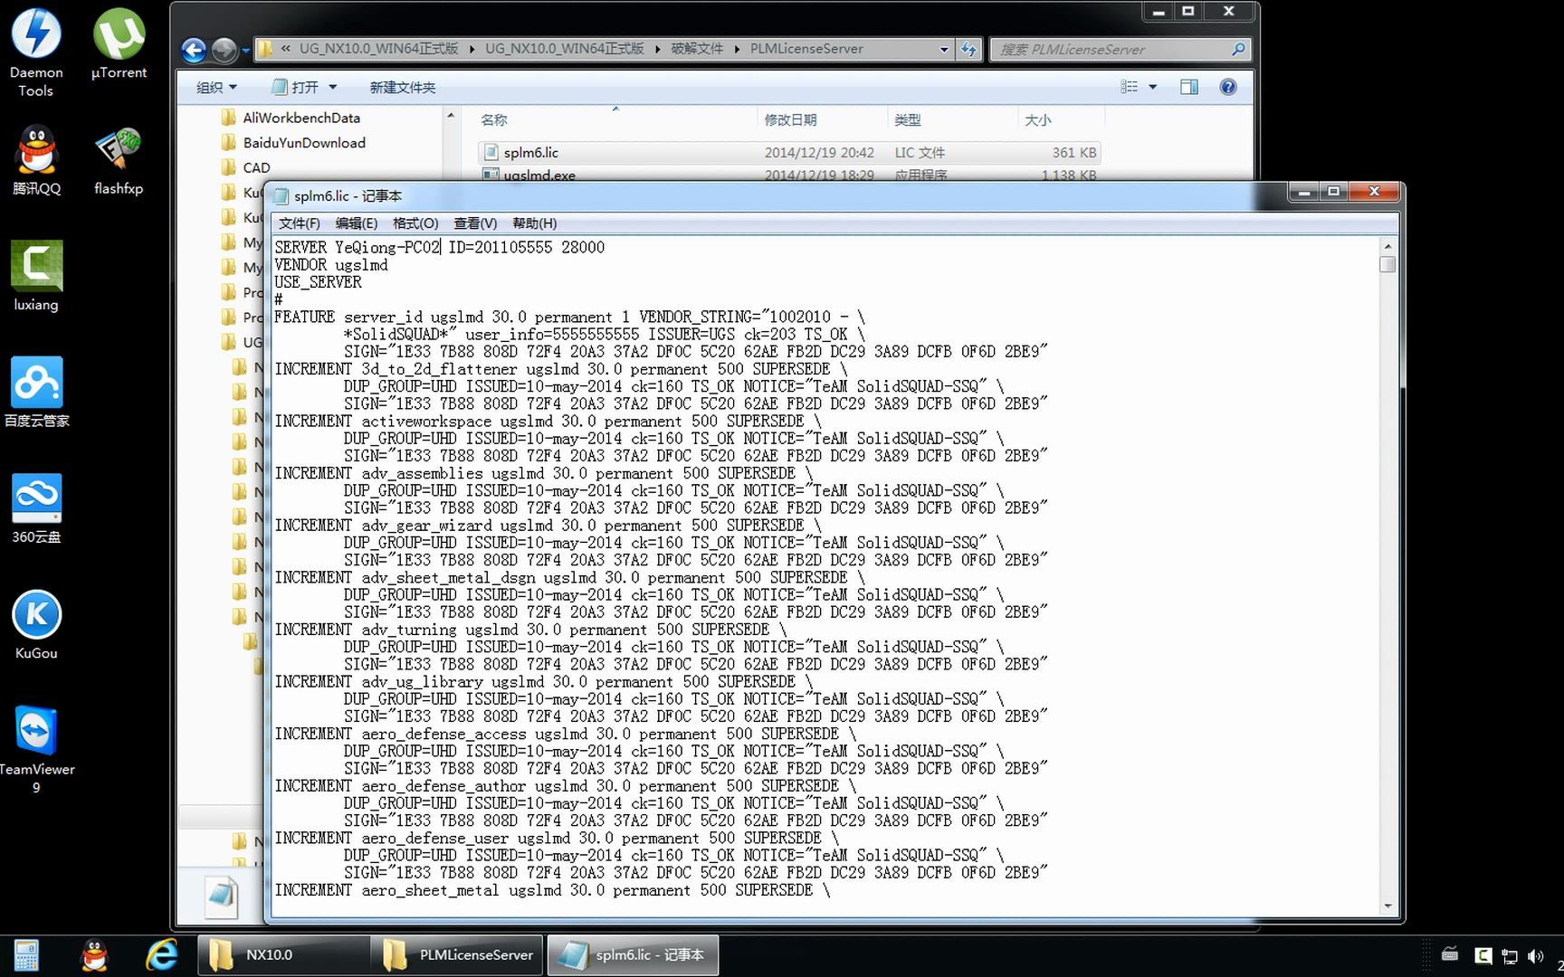The width and height of the screenshot is (1564, 977).
Task: Launch the luxiang Camtasia icon
Action: [36, 268]
